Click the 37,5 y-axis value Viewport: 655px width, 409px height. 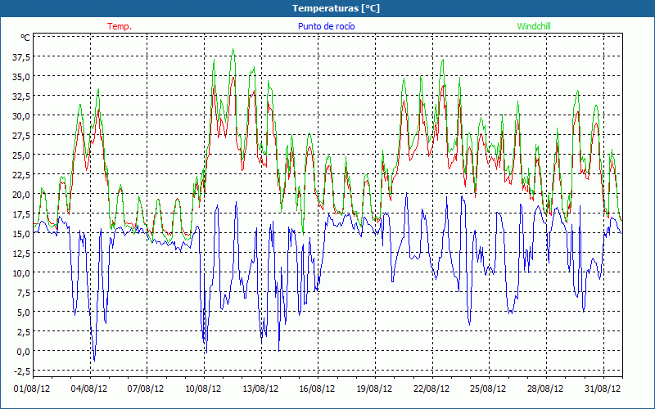click(x=21, y=57)
